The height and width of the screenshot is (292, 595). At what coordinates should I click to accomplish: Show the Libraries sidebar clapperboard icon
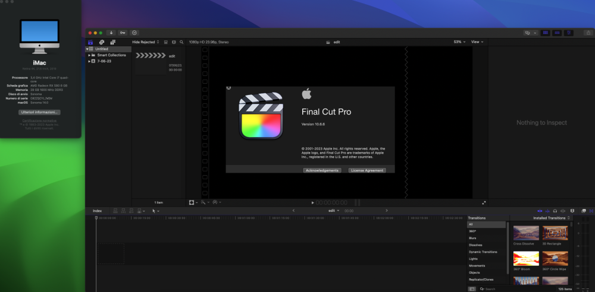(x=90, y=42)
